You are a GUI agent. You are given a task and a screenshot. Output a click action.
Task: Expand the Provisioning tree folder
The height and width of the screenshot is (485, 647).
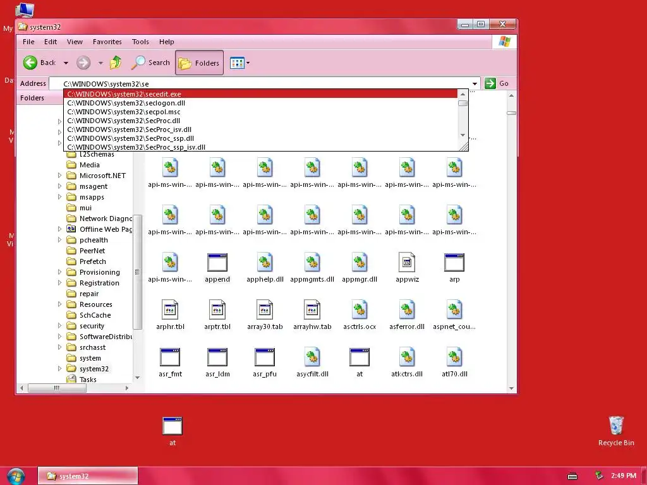pyautogui.click(x=59, y=272)
